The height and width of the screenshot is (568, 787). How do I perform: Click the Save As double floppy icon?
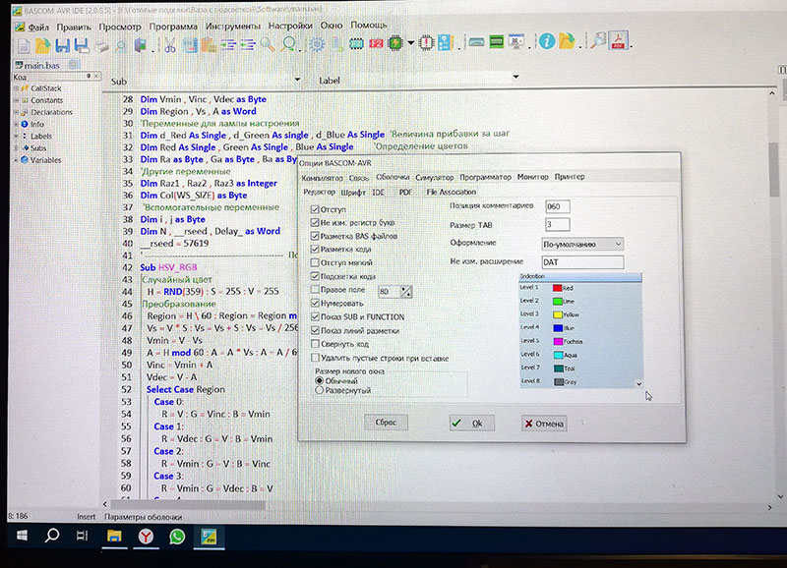82,45
